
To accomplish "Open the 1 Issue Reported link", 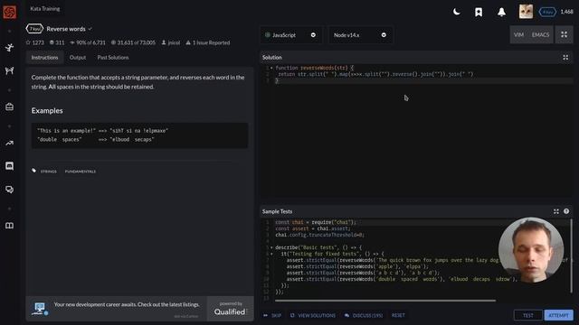I will [207, 42].
